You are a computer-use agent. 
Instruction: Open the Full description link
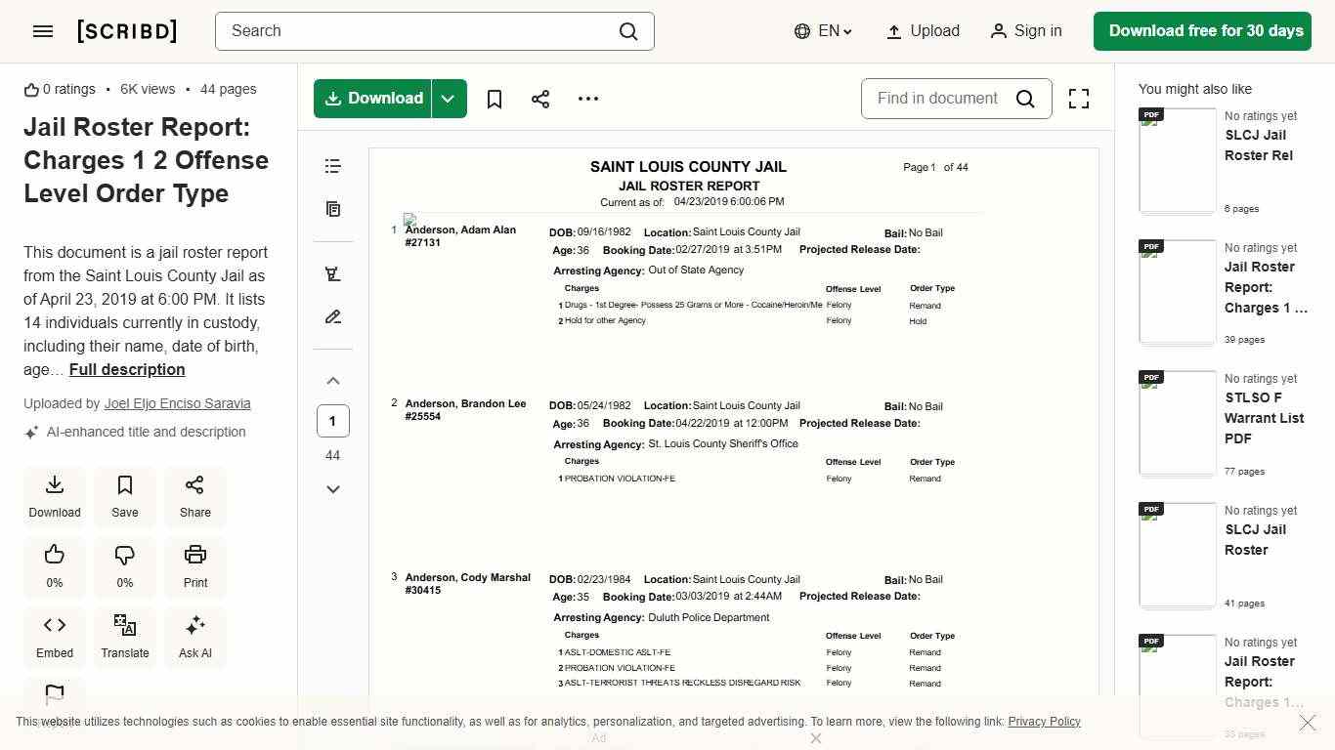pyautogui.click(x=127, y=369)
